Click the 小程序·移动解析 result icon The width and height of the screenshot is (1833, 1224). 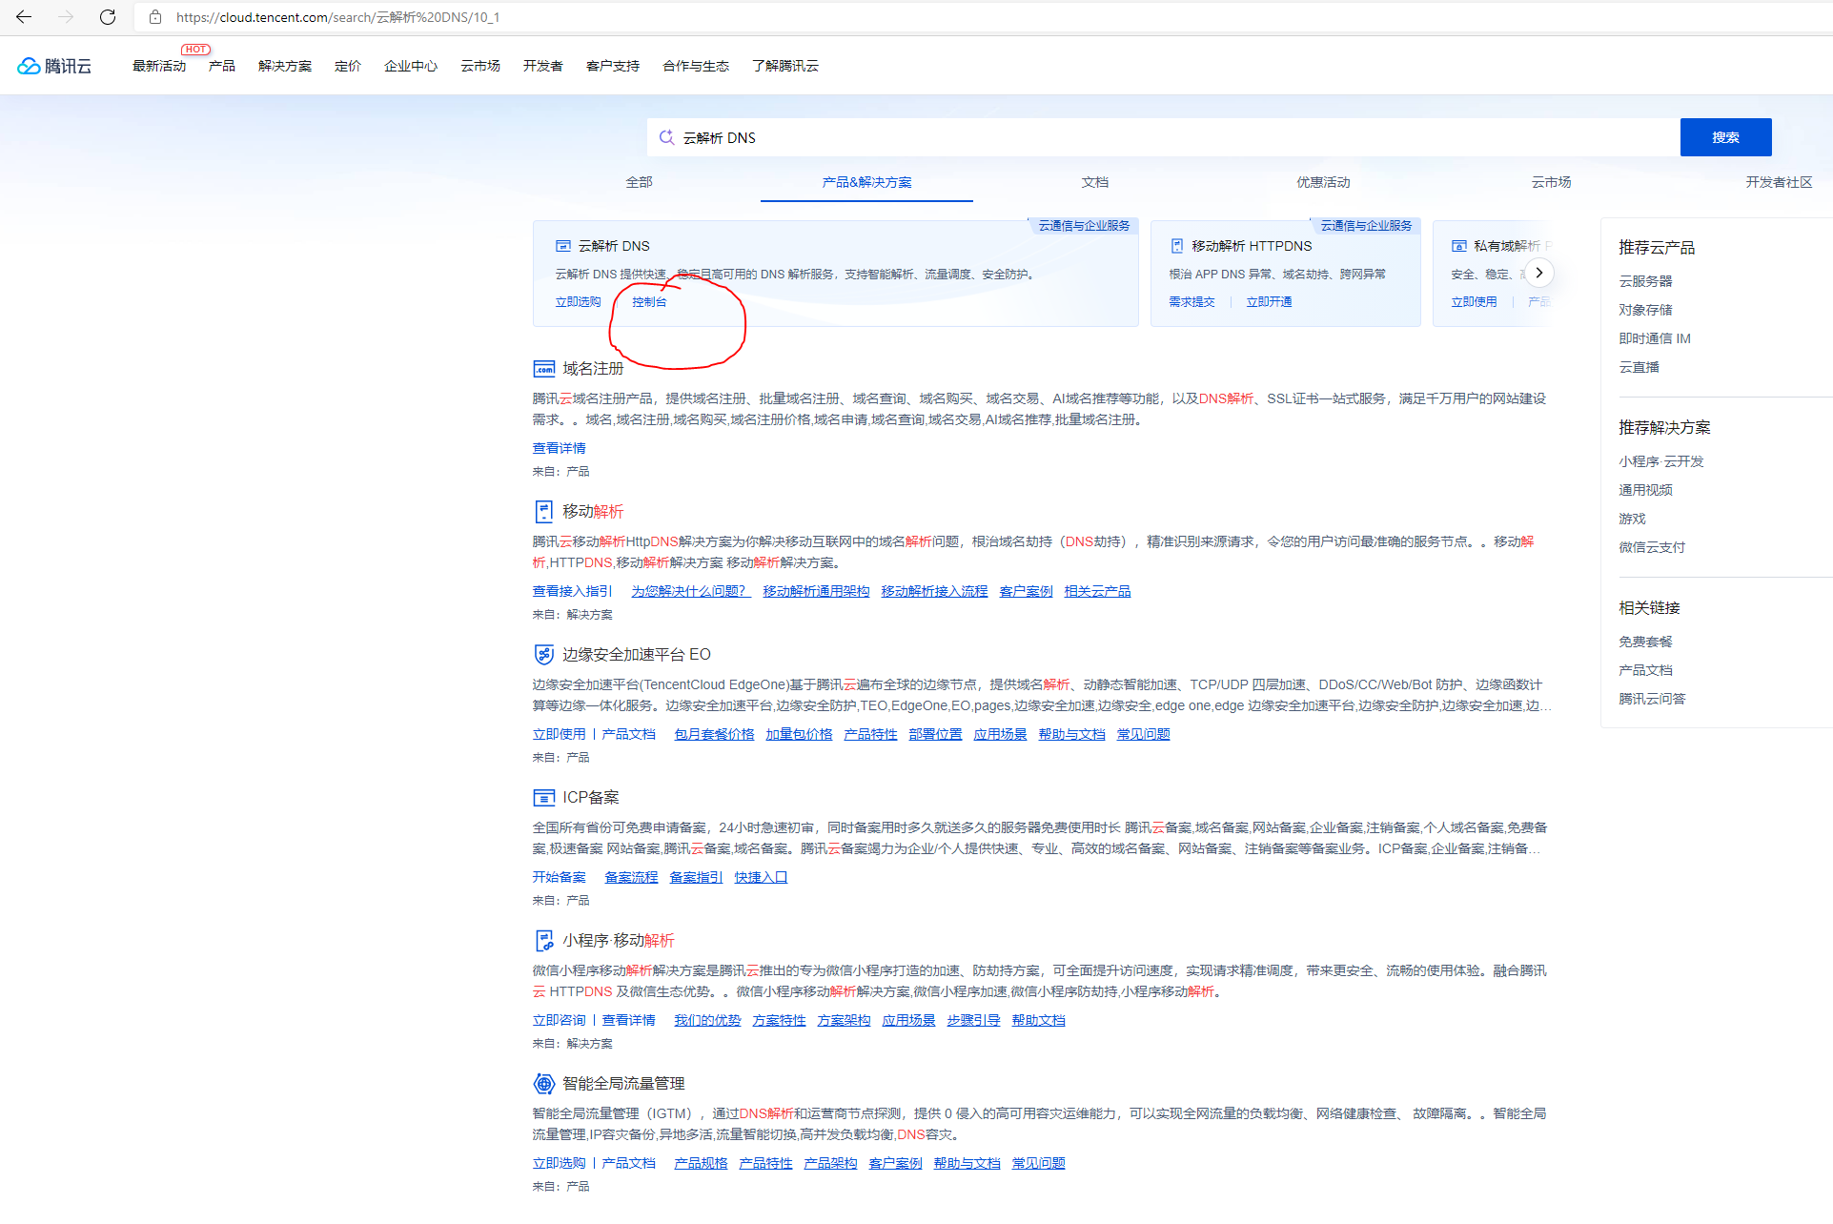tap(543, 941)
